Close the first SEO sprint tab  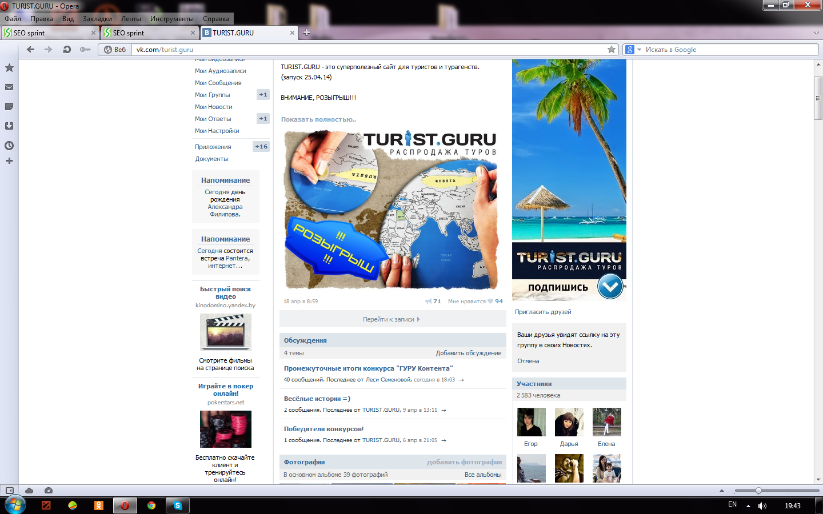click(x=93, y=33)
